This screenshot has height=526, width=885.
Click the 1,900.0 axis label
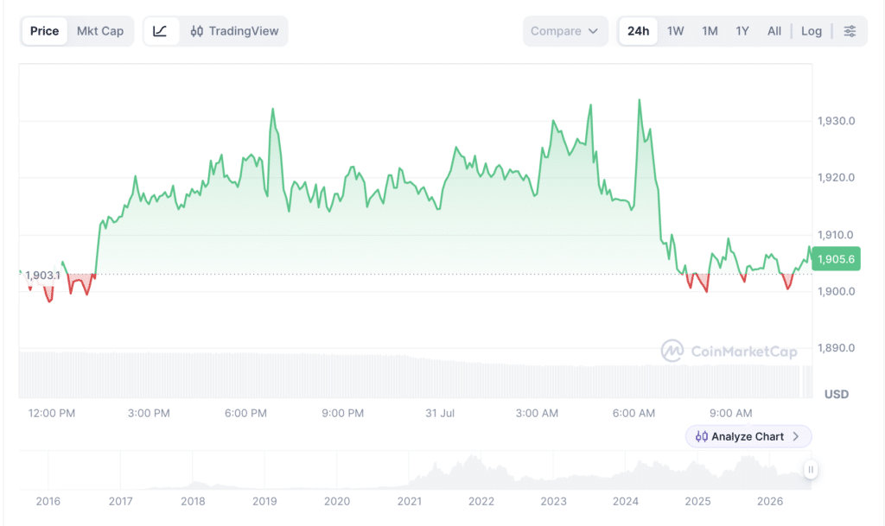[836, 291]
